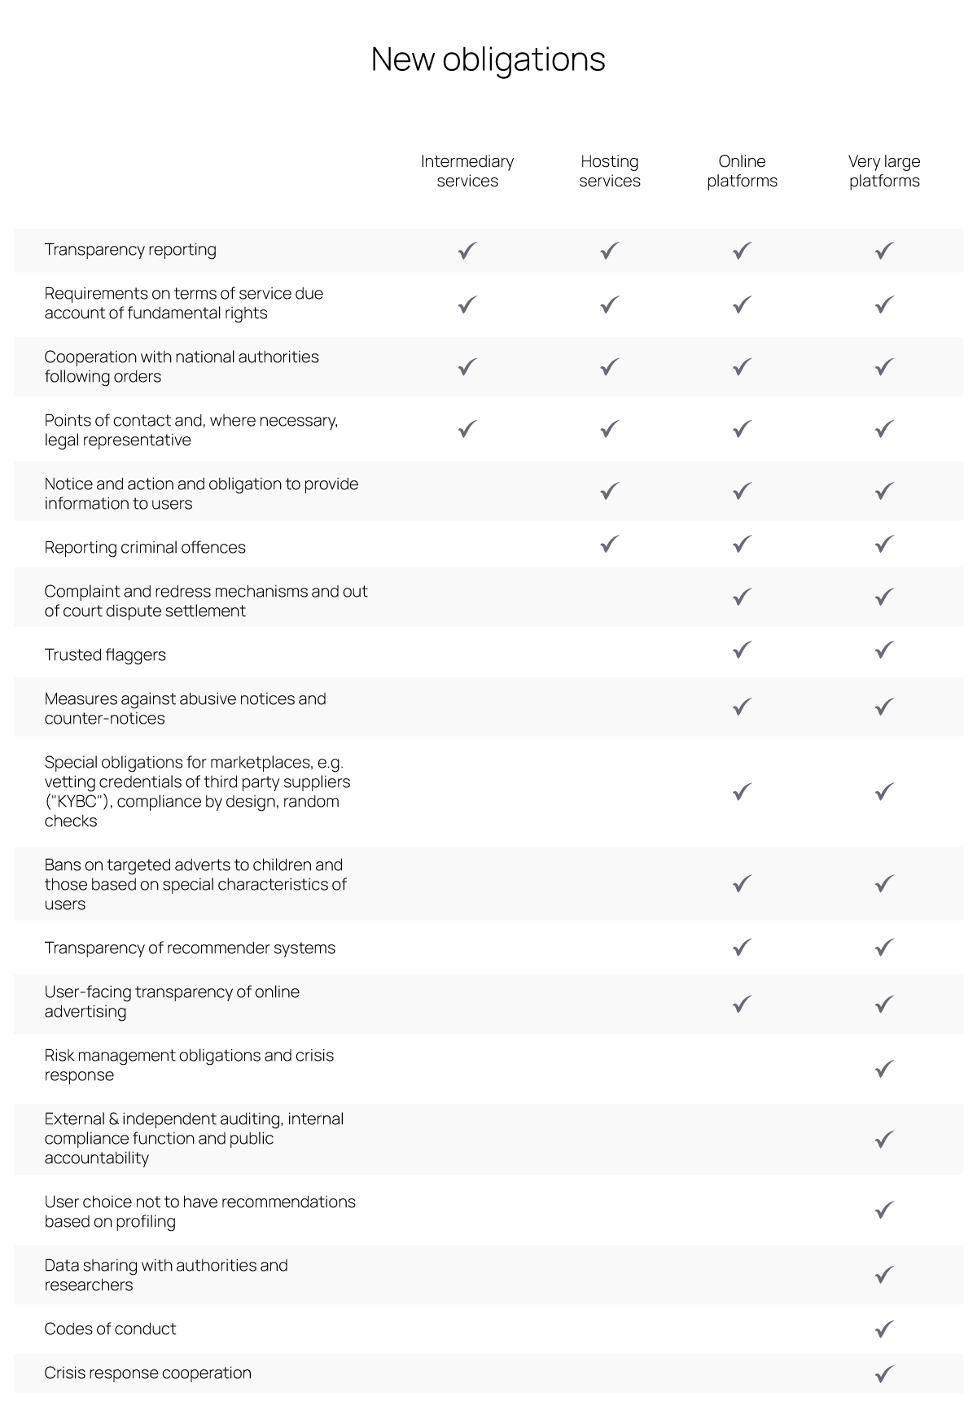Screen dimensions: 977x1414
Task: Click Codes of conduct checkmark for Very large platforms
Action: 884,1329
